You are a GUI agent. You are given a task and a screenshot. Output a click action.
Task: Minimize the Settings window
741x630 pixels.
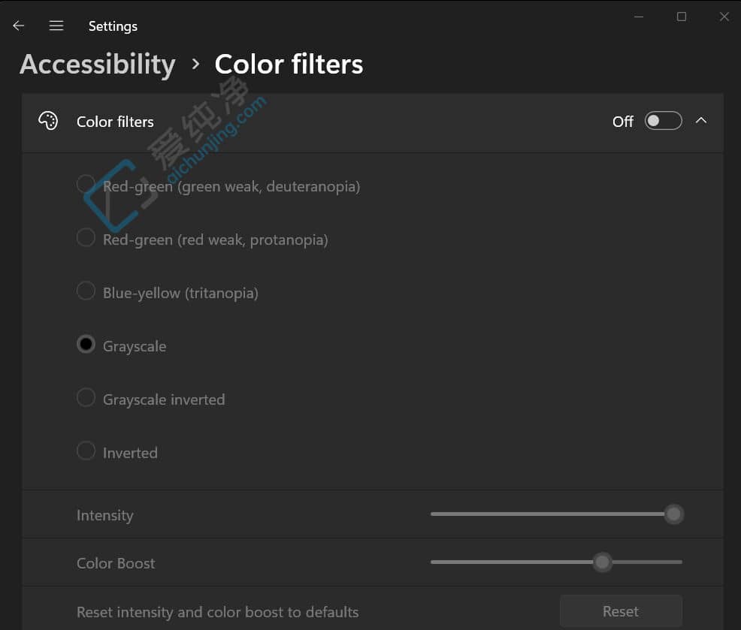[638, 17]
